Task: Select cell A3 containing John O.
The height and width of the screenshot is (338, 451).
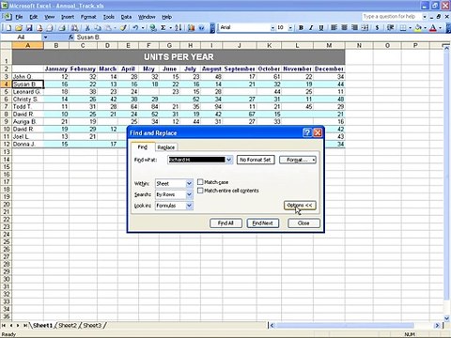Action: click(x=28, y=77)
